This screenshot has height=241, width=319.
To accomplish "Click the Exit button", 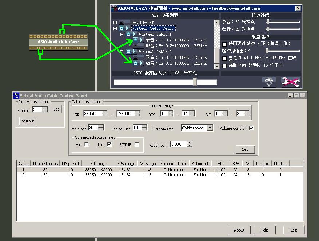I will click(x=294, y=230).
